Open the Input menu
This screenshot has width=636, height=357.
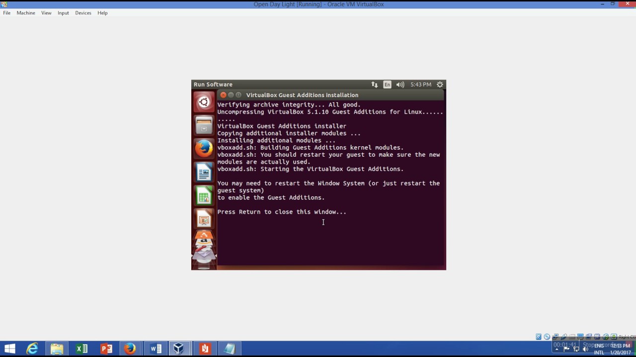pyautogui.click(x=63, y=13)
